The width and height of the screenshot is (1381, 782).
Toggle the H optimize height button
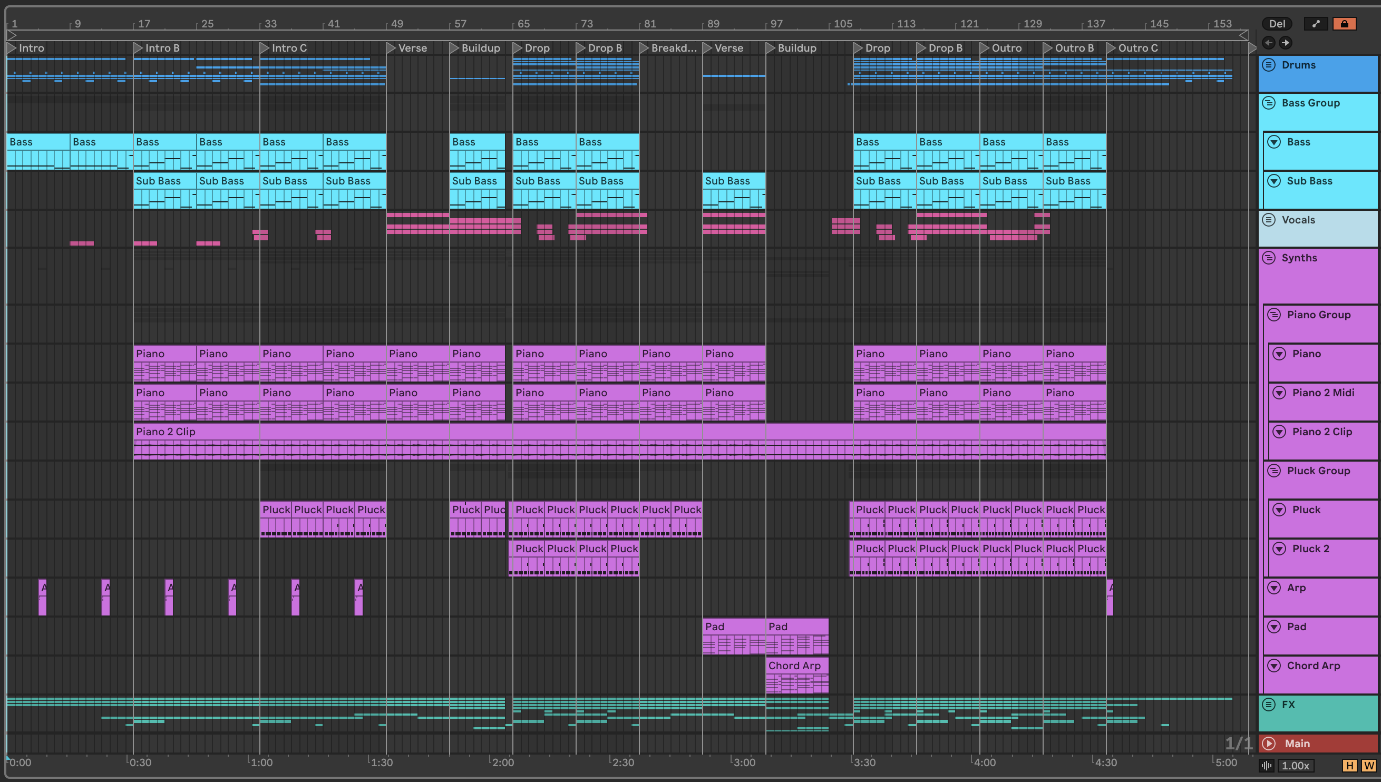coord(1349,766)
